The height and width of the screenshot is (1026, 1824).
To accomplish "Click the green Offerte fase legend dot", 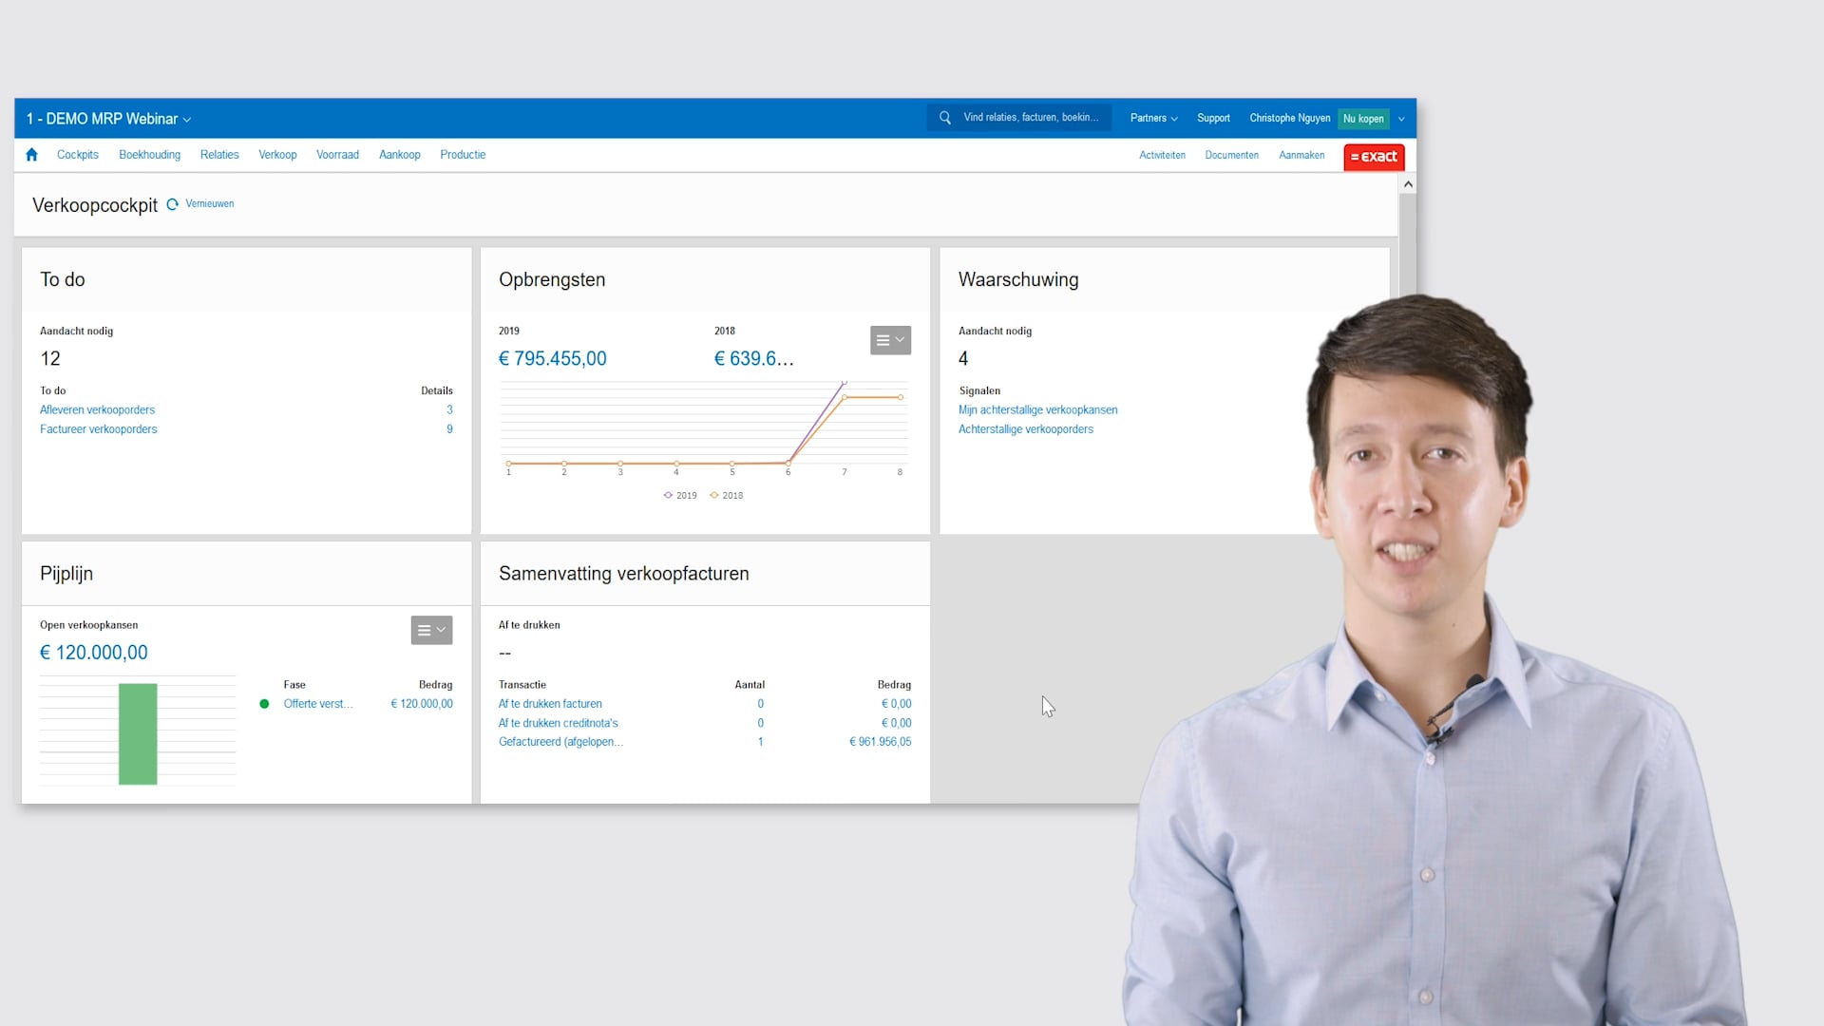I will [x=264, y=704].
